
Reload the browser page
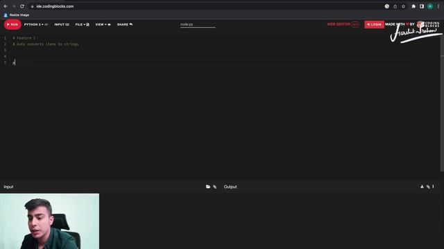(22, 6)
